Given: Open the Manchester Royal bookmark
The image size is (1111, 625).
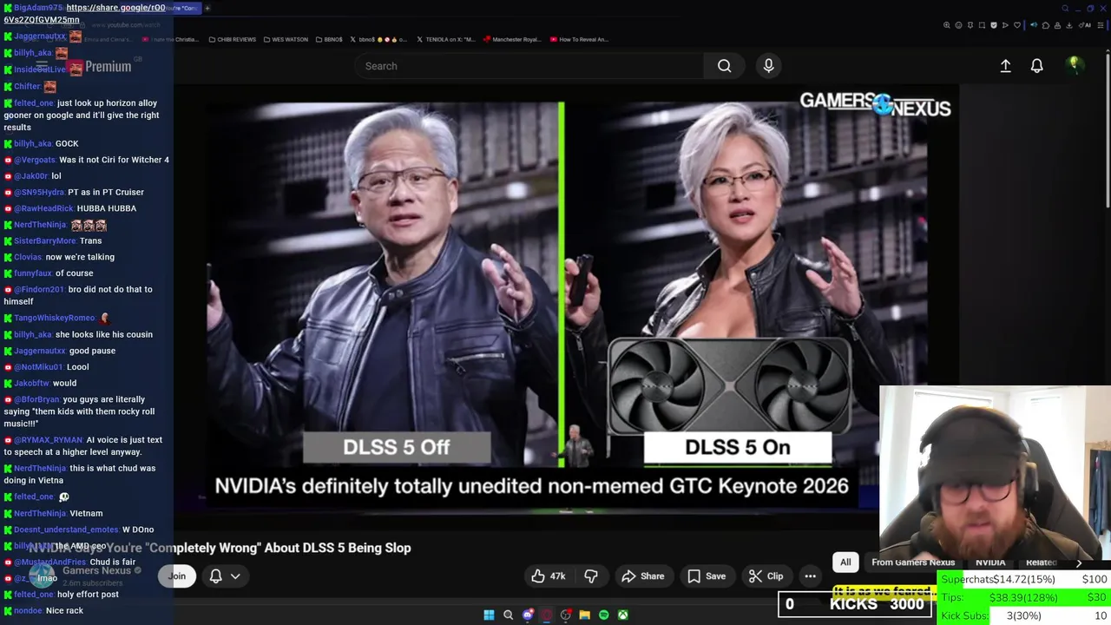Looking at the screenshot, I should click(512, 39).
